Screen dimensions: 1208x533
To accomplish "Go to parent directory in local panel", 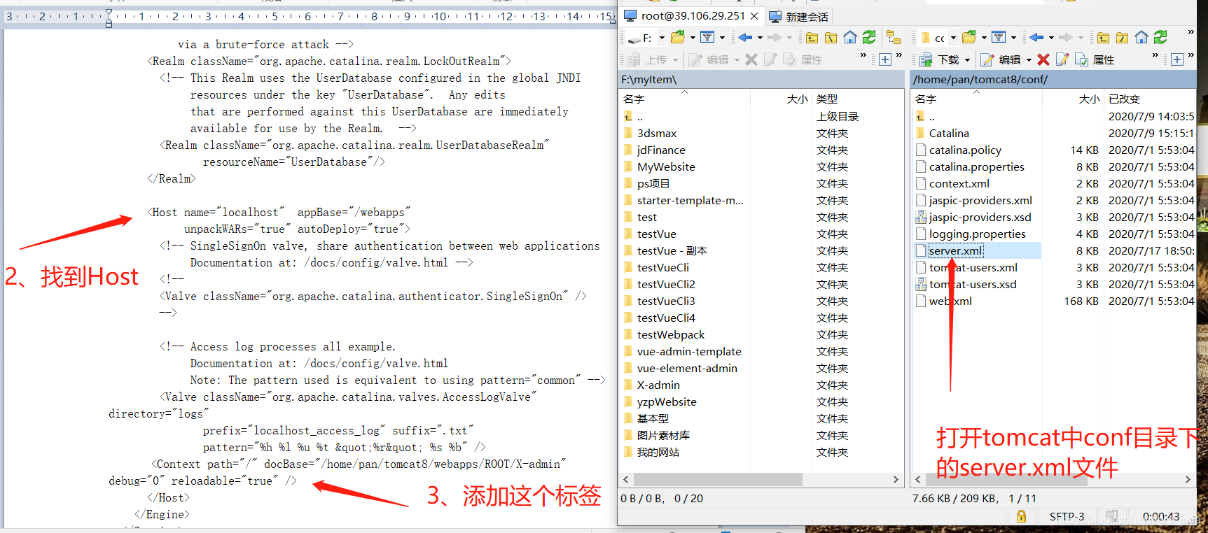I will 812,37.
